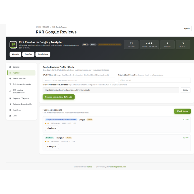Click the 4.6 star rating

click(x=47, y=141)
